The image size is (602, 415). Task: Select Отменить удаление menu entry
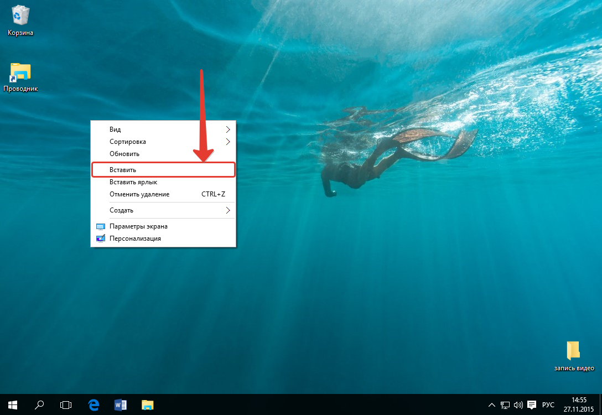(x=163, y=194)
